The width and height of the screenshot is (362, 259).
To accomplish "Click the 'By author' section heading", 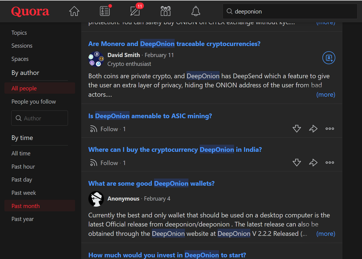I will (x=25, y=73).
